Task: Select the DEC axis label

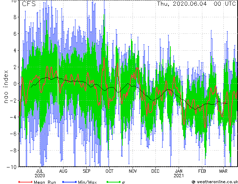Action: pos(155,171)
